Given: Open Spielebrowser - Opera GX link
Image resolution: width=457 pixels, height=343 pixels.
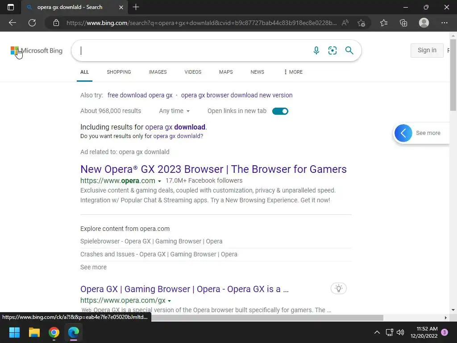Looking at the screenshot, I should click(x=151, y=241).
